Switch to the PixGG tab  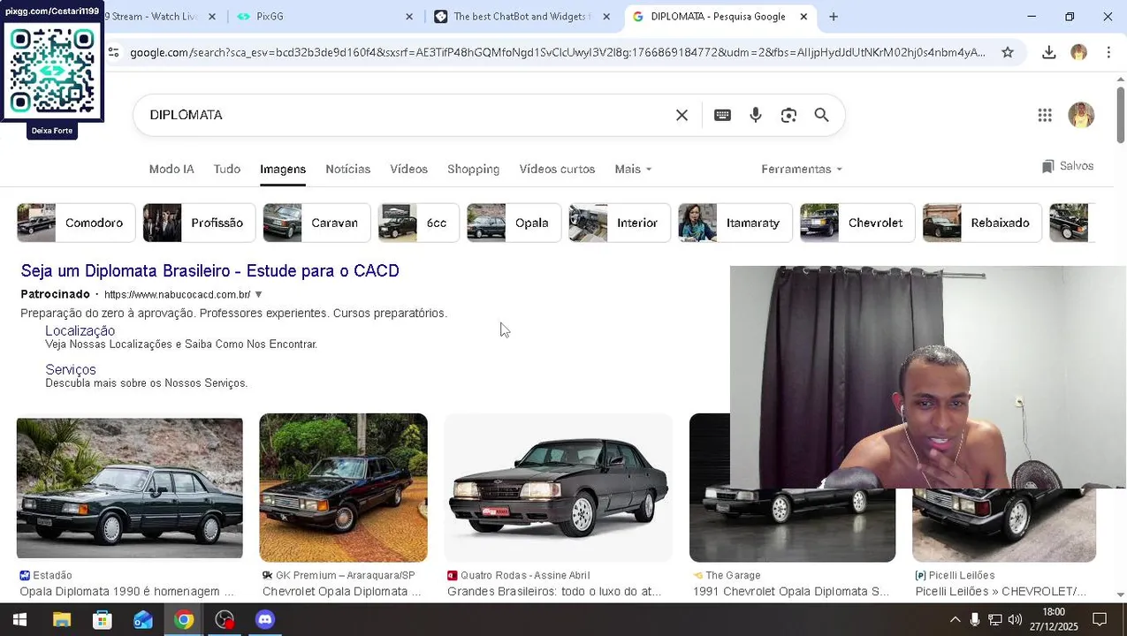pyautogui.click(x=323, y=16)
